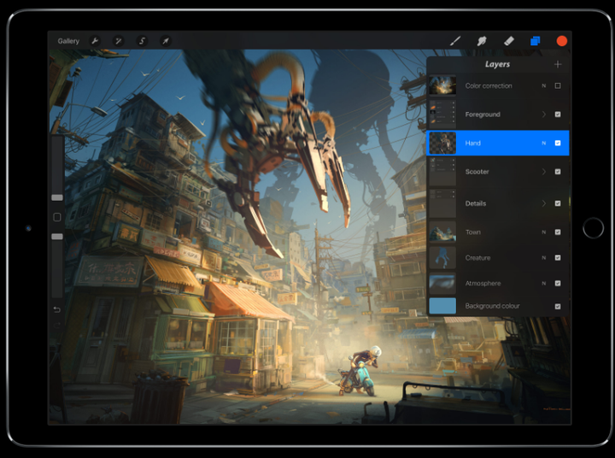Add a new layer with plus
The height and width of the screenshot is (458, 615).
click(558, 64)
